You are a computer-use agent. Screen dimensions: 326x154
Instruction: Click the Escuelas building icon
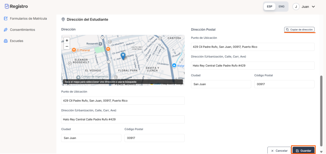(6, 41)
